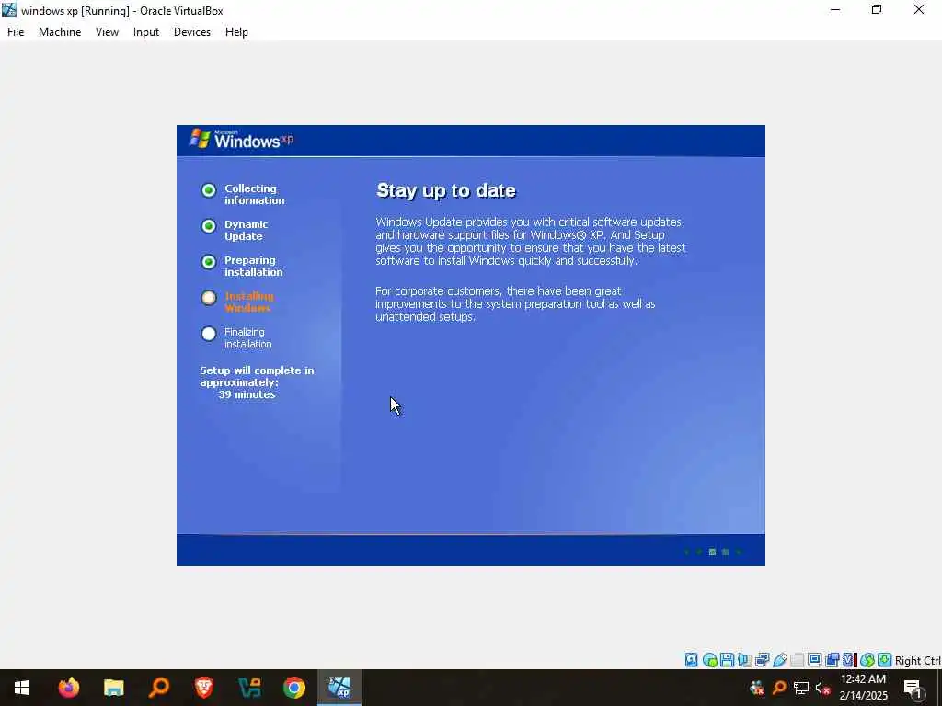The height and width of the screenshot is (706, 942).
Task: Open the green toolbox app in taskbar
Action: point(249,688)
